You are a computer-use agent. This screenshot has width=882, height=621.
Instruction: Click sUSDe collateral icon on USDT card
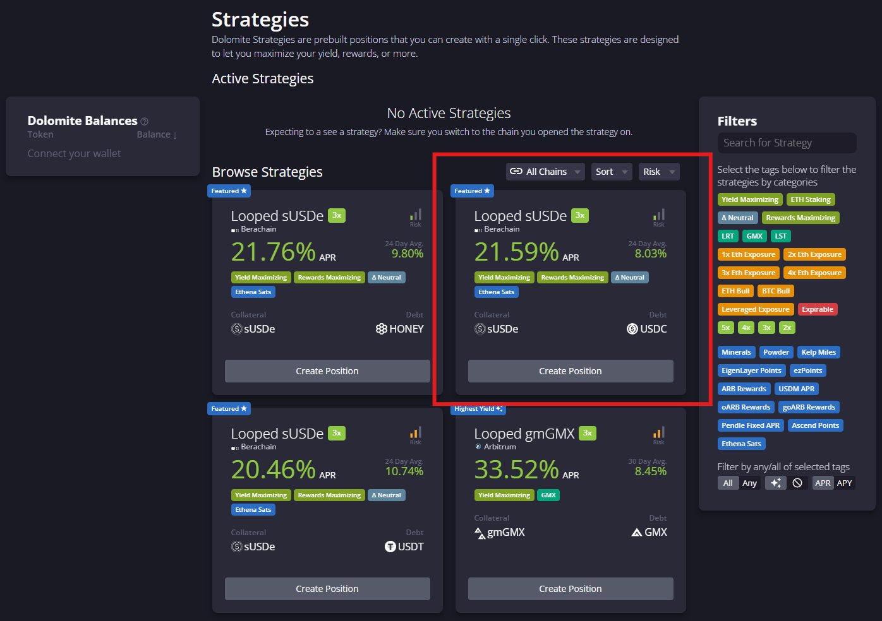(237, 547)
